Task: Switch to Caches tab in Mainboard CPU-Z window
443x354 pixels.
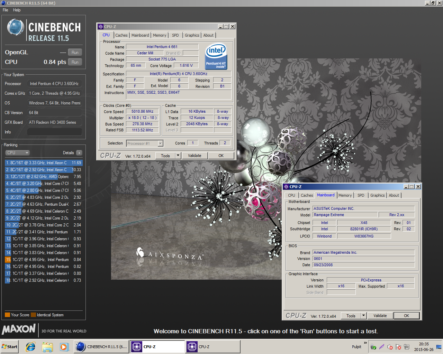Action: 307,195
